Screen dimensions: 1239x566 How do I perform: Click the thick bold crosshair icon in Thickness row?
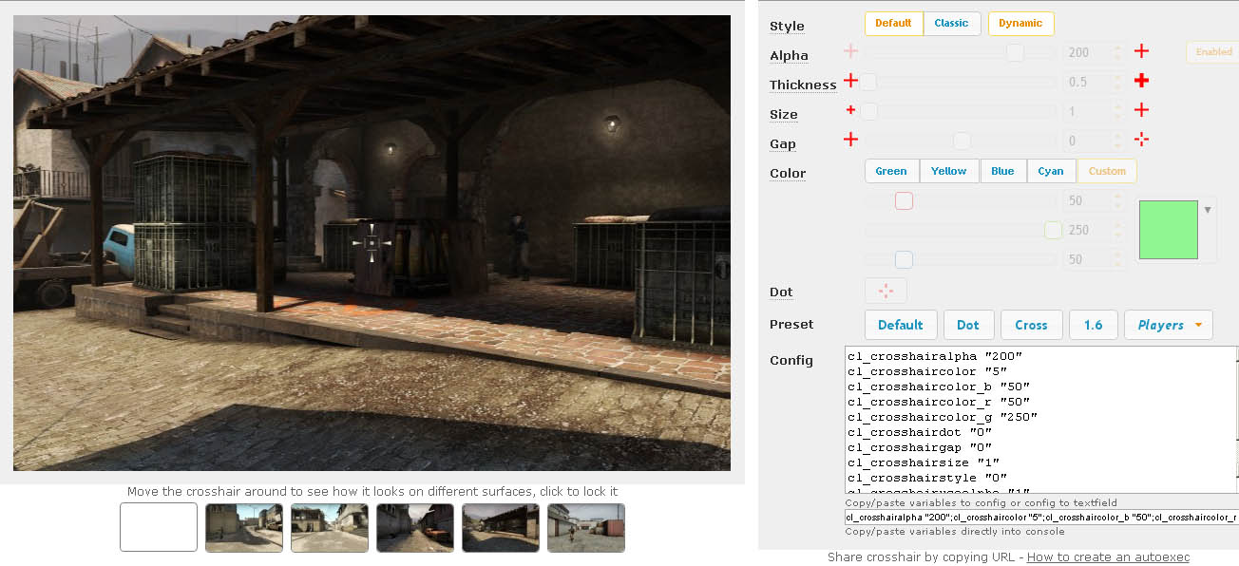pyautogui.click(x=1141, y=81)
